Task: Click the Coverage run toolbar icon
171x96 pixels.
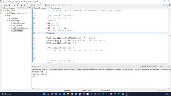Action: coord(21,5)
